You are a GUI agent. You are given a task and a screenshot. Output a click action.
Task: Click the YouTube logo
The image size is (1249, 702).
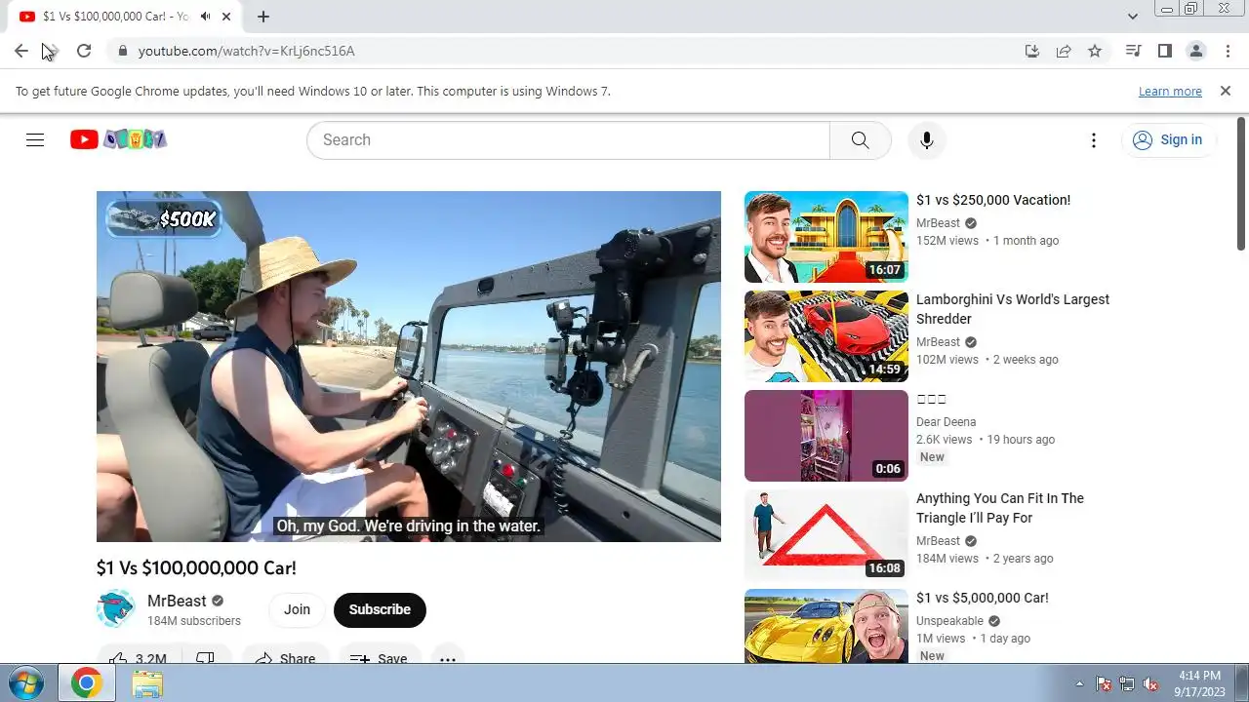(118, 139)
